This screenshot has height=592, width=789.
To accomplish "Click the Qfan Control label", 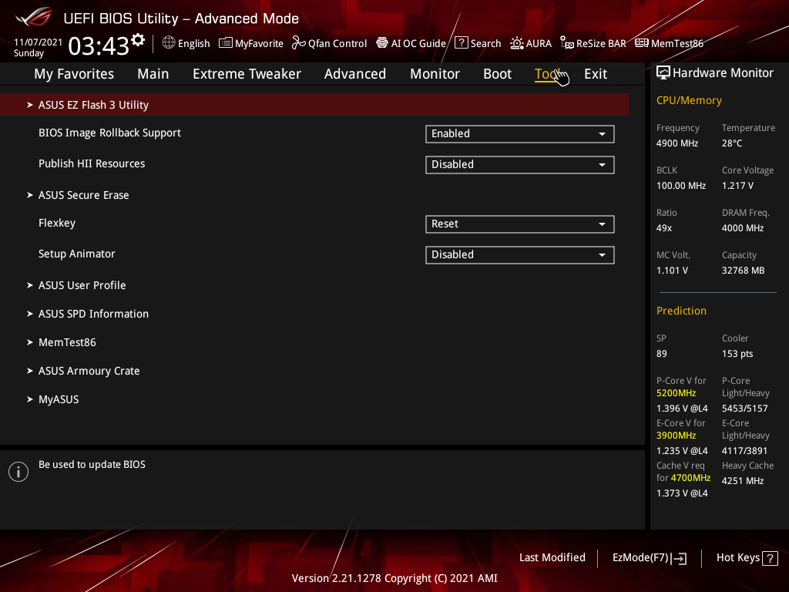I will 337,44.
